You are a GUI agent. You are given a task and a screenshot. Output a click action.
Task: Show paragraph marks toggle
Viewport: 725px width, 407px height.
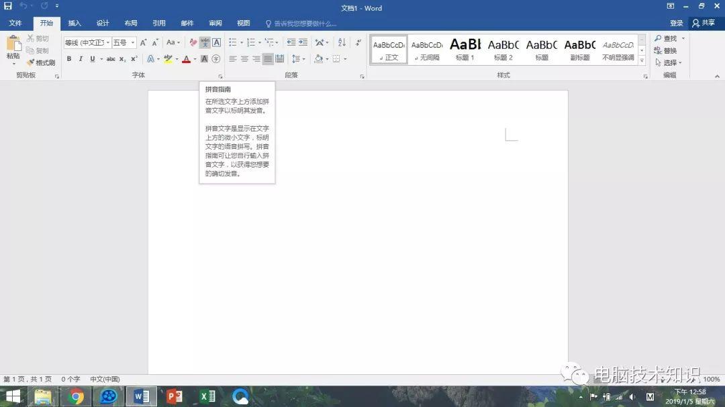358,42
